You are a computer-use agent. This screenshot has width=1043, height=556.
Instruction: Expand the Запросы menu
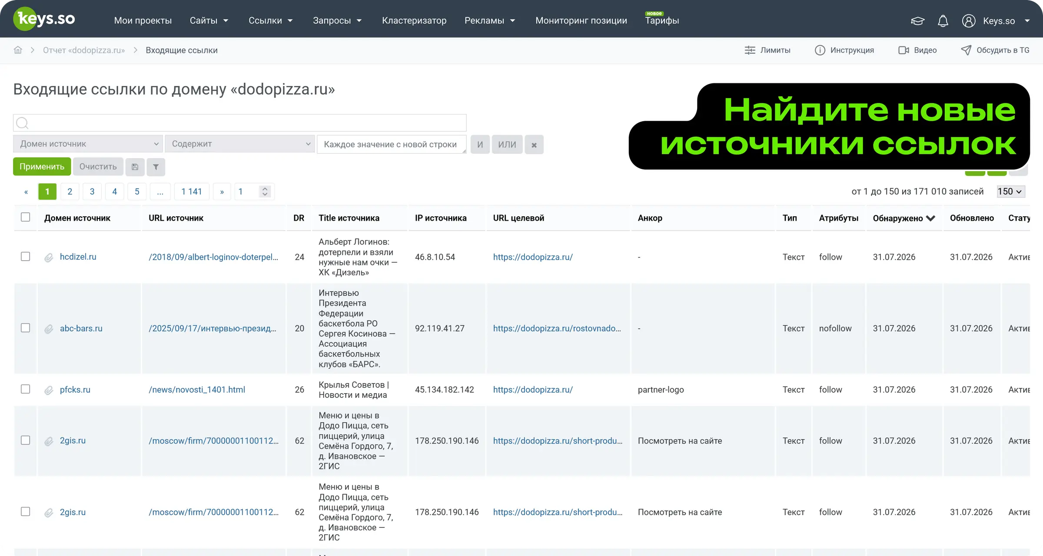pos(337,20)
